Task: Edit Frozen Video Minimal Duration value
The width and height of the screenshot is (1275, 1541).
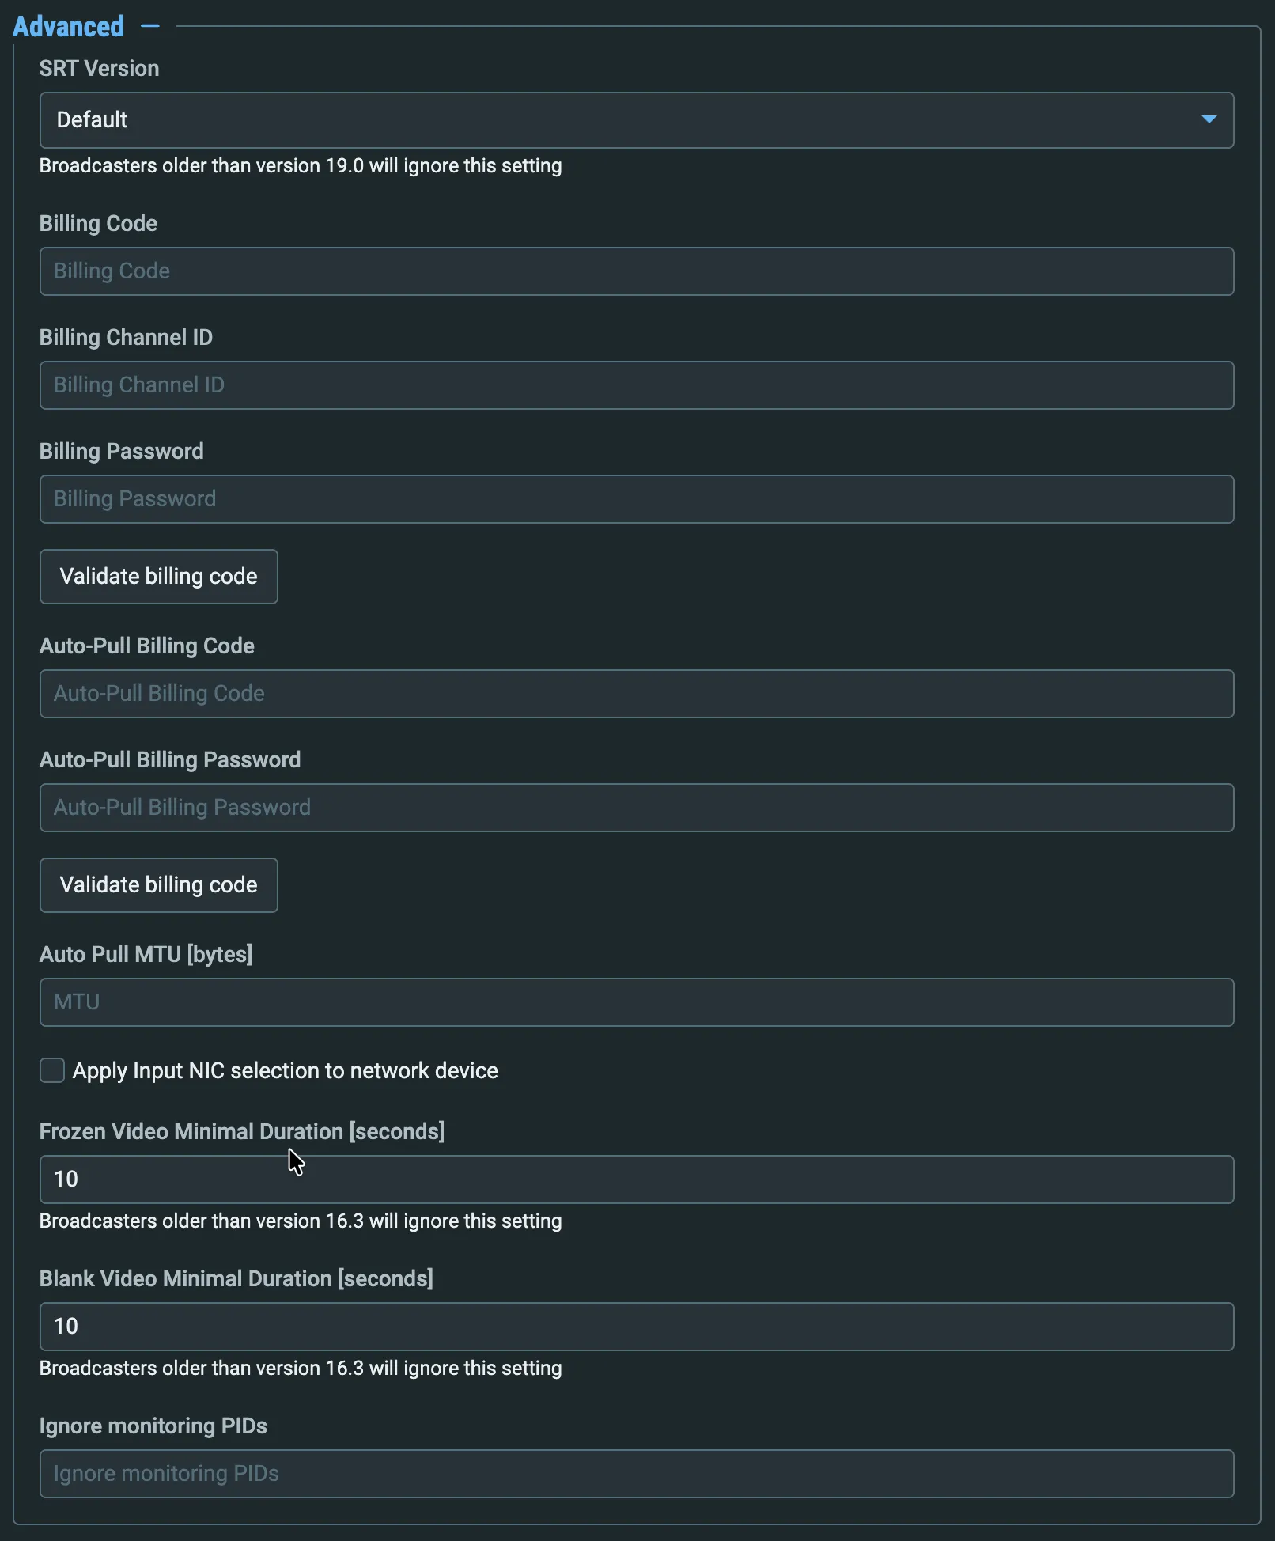Action: click(637, 1179)
